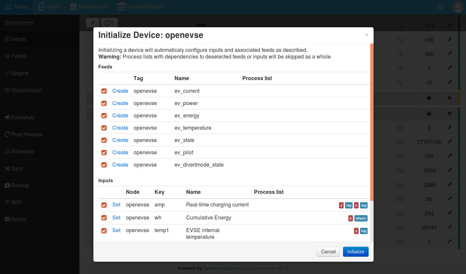Open Backup in the sidebar
466x274 pixels.
pos(17,185)
